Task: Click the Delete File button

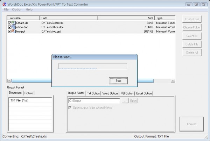Action: (x=192, y=44)
